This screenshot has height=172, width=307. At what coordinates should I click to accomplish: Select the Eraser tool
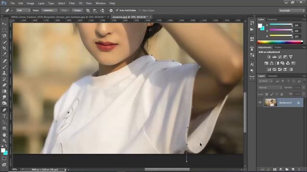4,85
